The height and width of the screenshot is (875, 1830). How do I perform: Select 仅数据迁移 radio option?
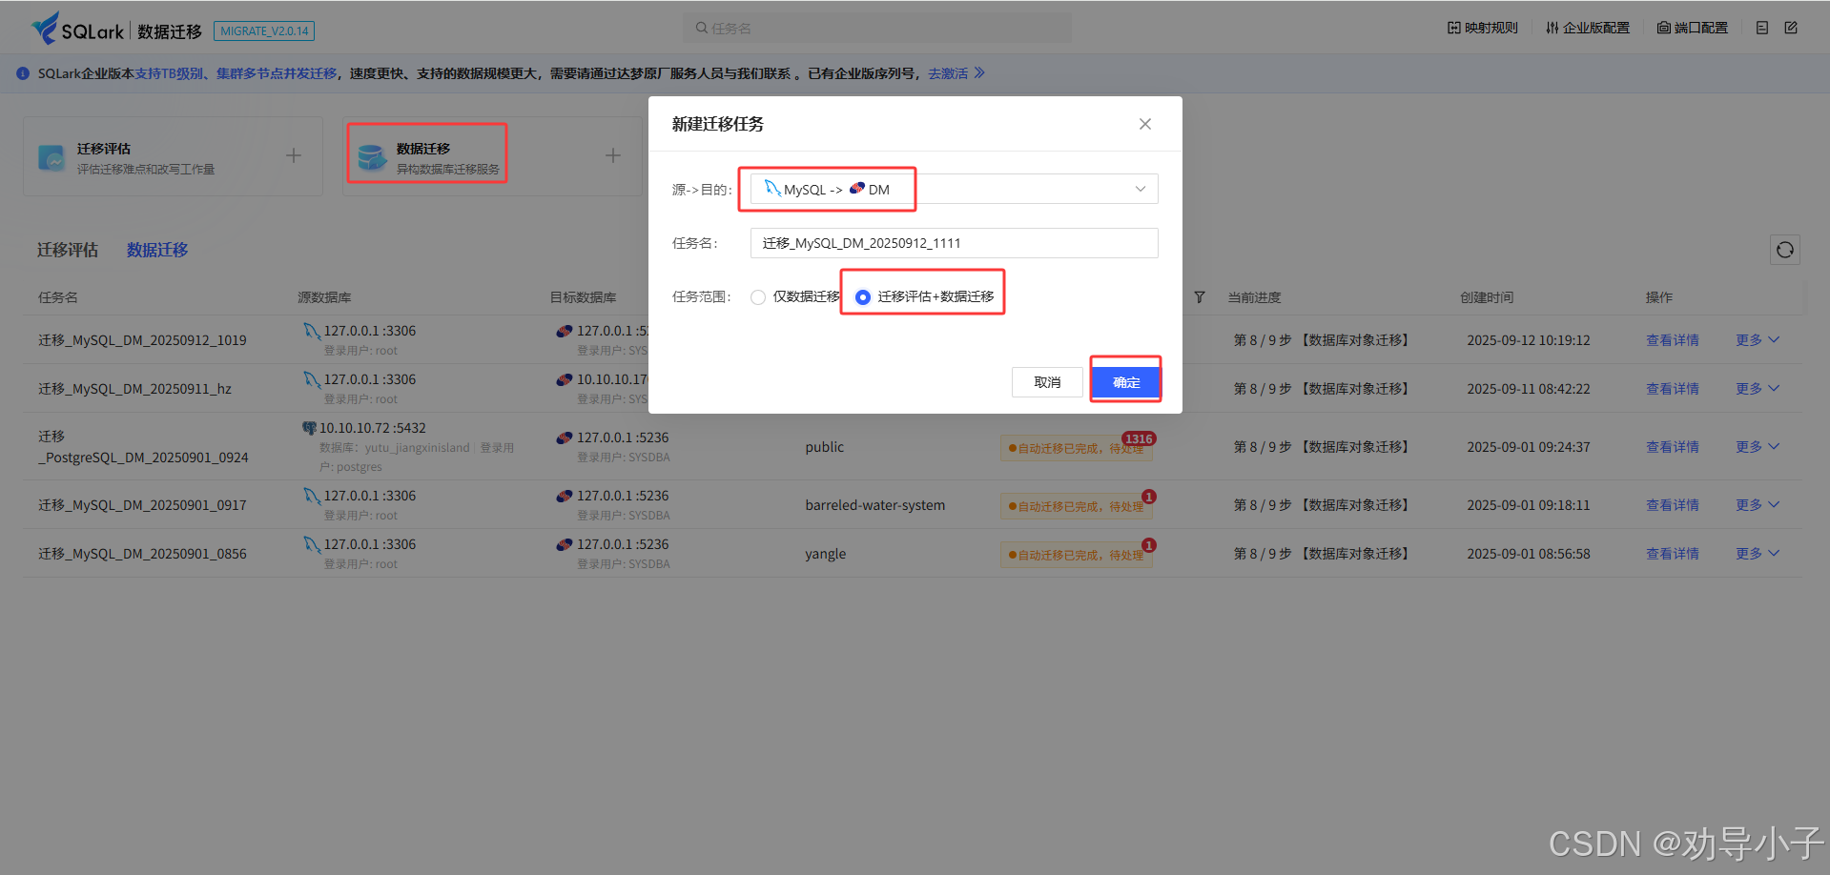(x=758, y=297)
